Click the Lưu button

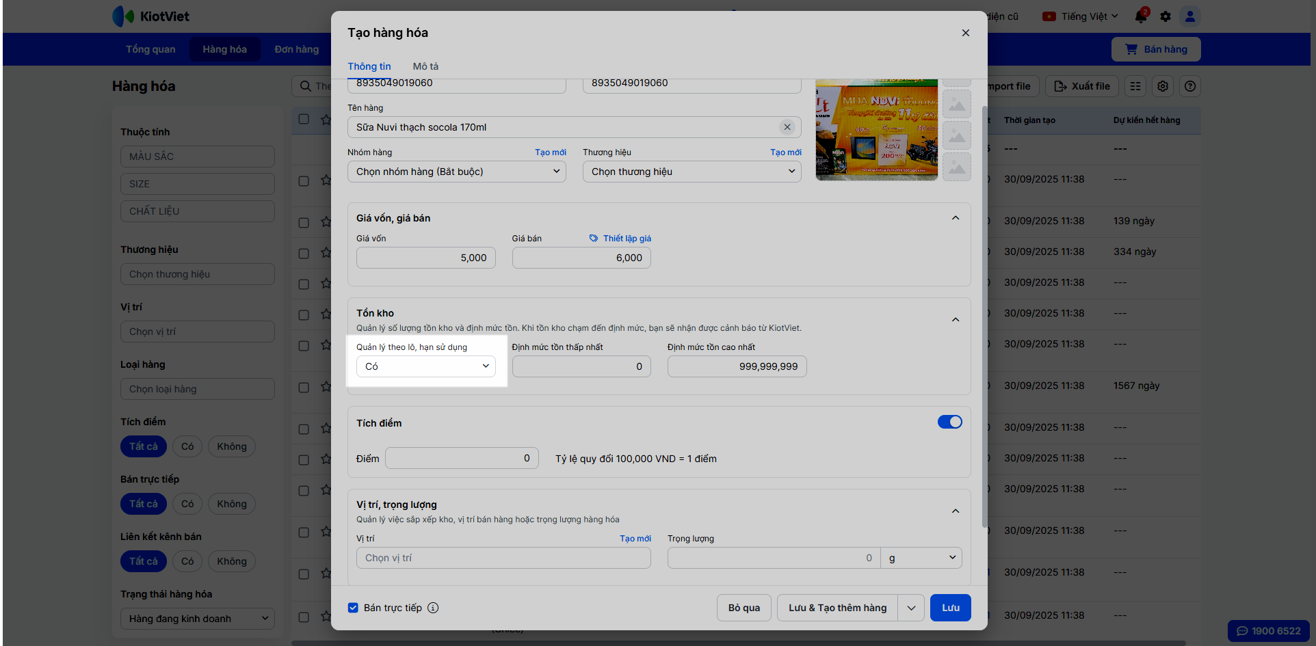[x=950, y=608]
